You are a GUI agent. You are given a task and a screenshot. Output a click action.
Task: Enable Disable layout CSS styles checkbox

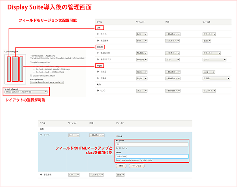[x=32, y=75]
